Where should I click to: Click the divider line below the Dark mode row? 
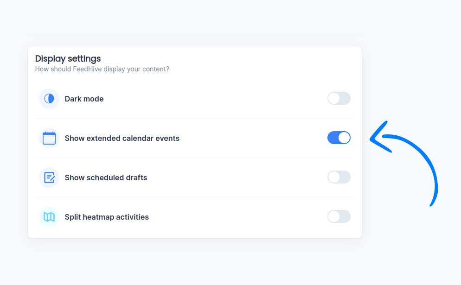tap(195, 118)
